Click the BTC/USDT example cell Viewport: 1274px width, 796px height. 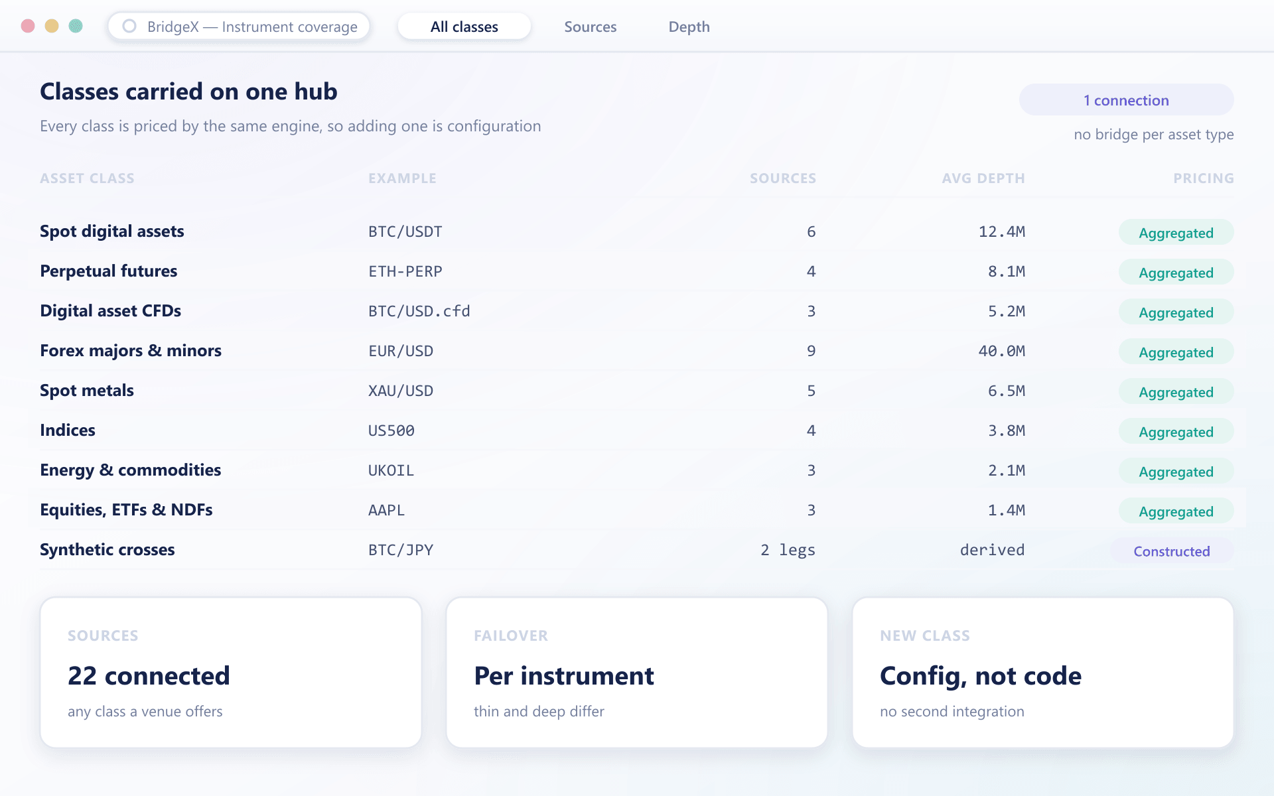(405, 232)
